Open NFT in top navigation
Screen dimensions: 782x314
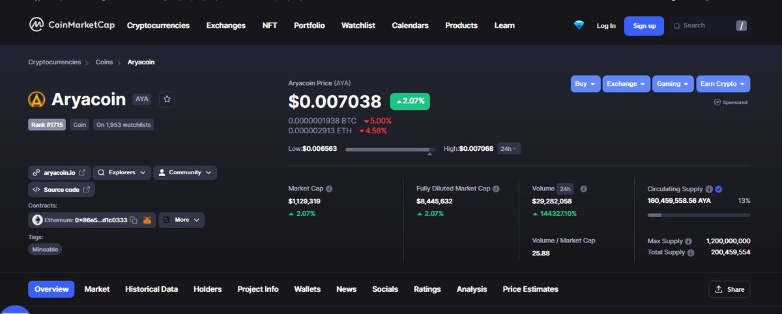(270, 25)
